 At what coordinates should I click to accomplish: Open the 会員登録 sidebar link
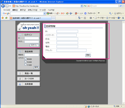[x=29, y=84]
